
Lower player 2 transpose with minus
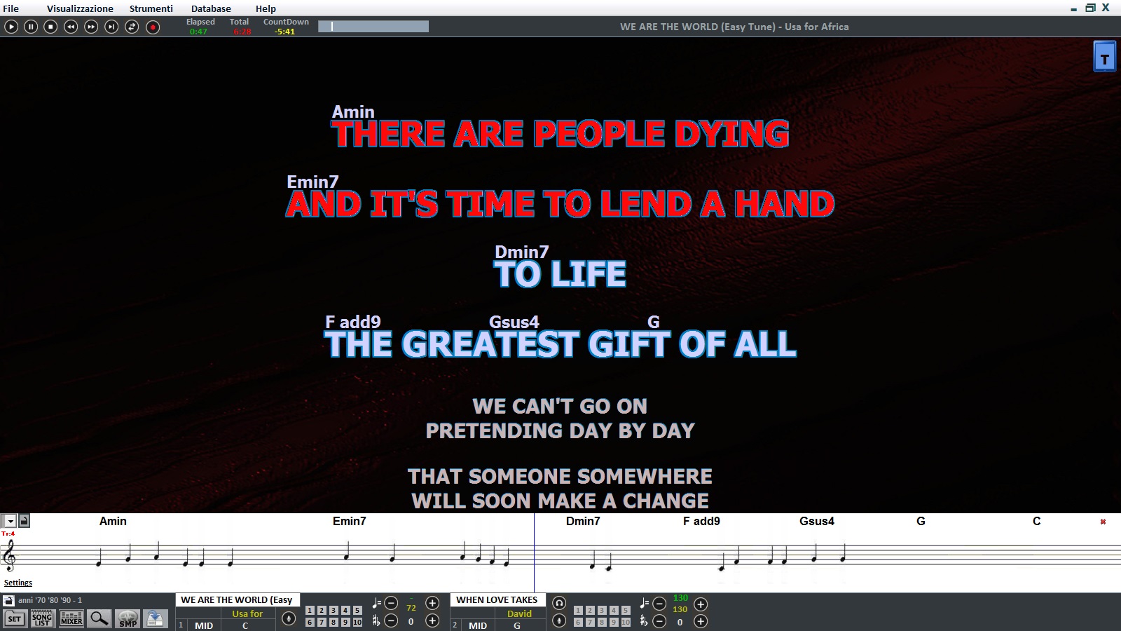659,620
